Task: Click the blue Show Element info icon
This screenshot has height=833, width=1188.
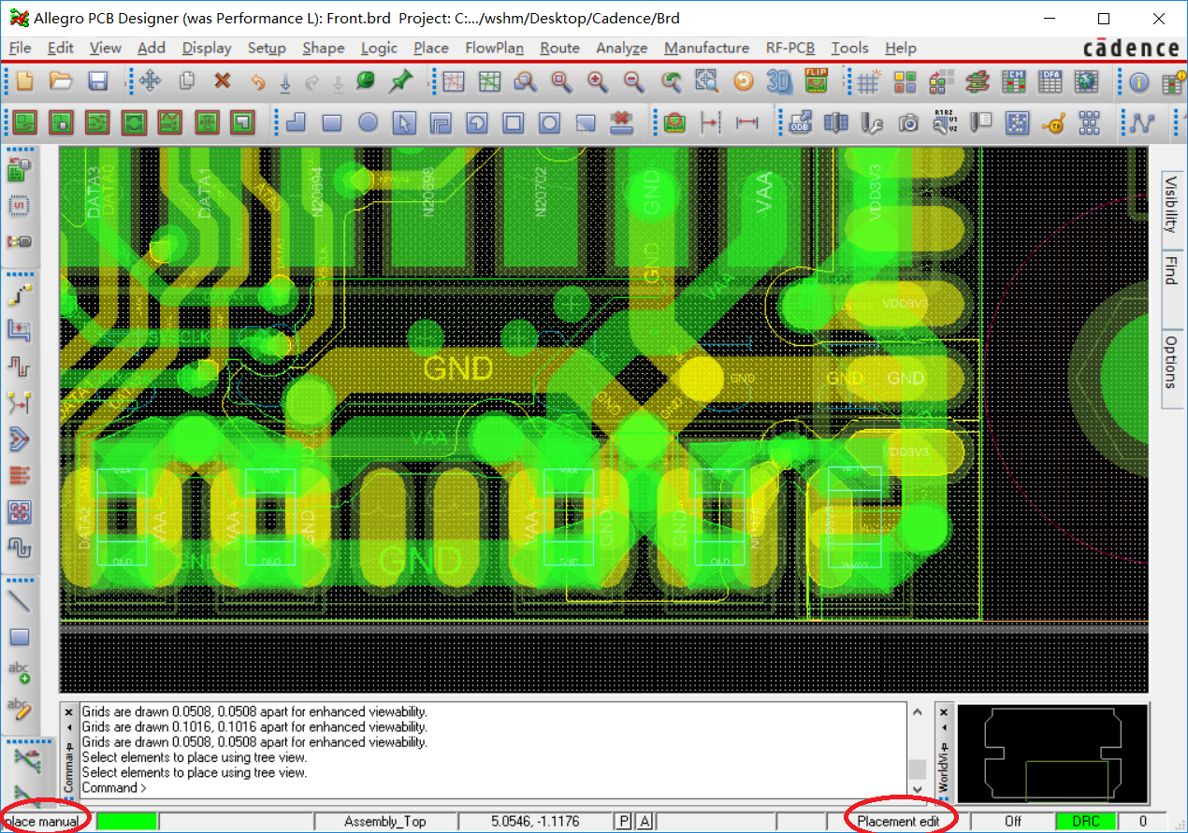Action: pos(1138,82)
